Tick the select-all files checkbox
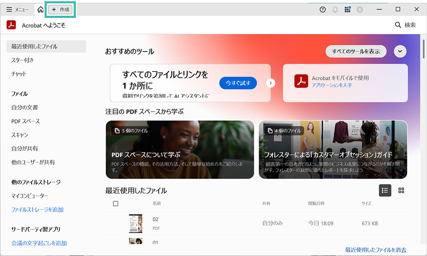The height and width of the screenshot is (256, 427). [116, 204]
